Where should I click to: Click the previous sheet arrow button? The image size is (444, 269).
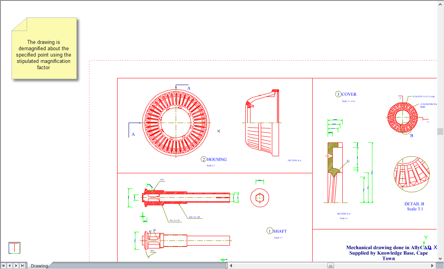[x=10, y=265]
